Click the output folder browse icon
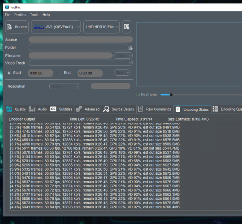Image resolution: width=242 pixels, height=224 pixels. [130, 47]
